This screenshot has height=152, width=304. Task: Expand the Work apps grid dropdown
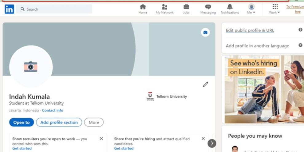click(274, 9)
